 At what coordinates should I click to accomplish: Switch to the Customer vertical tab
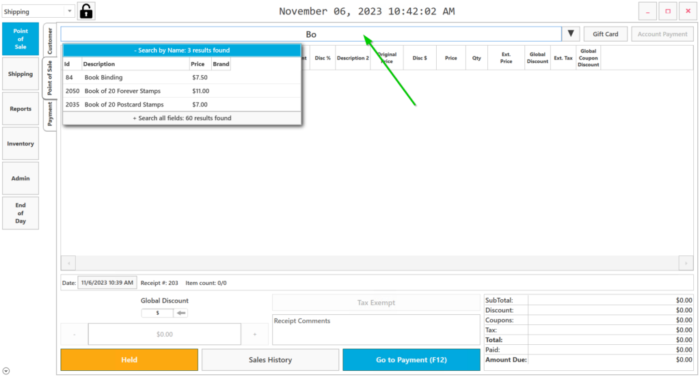pyautogui.click(x=49, y=41)
